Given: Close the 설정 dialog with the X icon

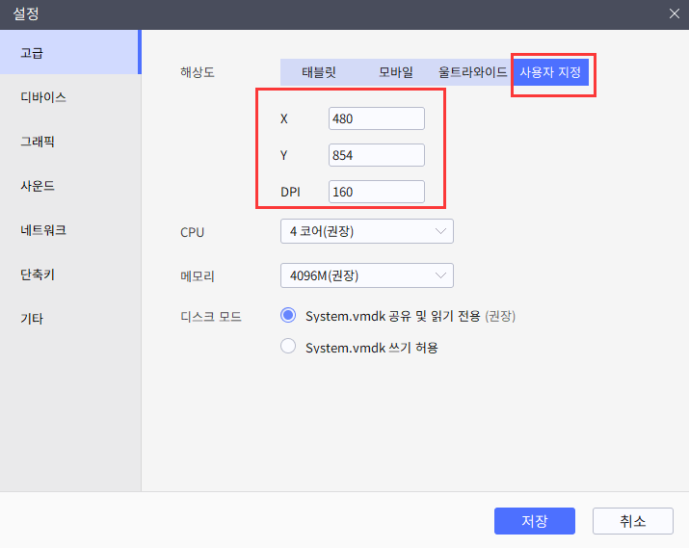Looking at the screenshot, I should point(675,13).
